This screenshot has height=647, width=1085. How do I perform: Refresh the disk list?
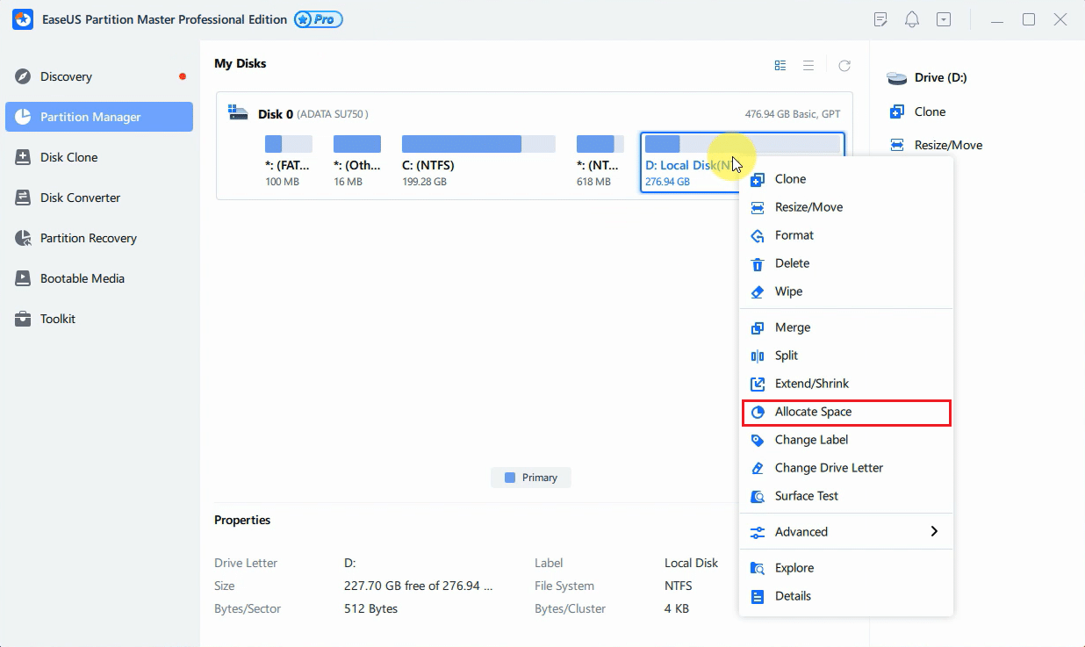[844, 65]
